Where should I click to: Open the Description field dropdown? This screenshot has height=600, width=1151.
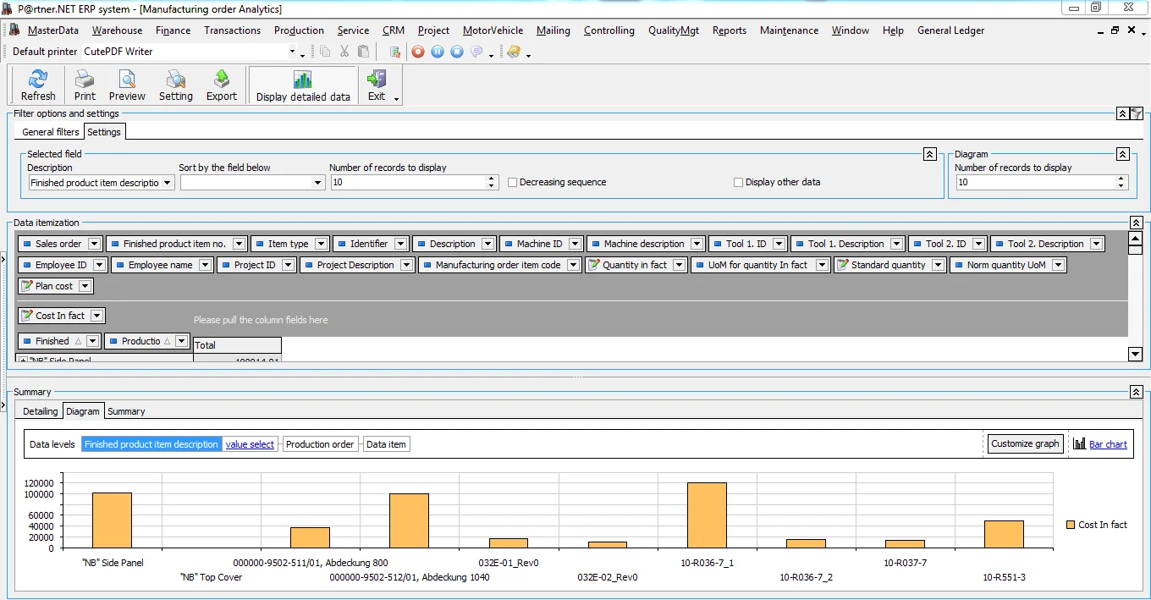pos(167,183)
